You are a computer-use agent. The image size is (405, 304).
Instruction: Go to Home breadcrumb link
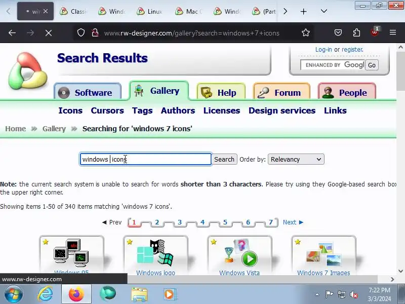(x=16, y=129)
